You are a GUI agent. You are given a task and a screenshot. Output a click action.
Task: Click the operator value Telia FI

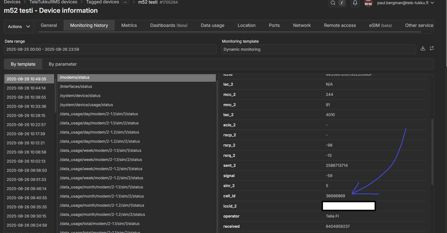point(332,216)
